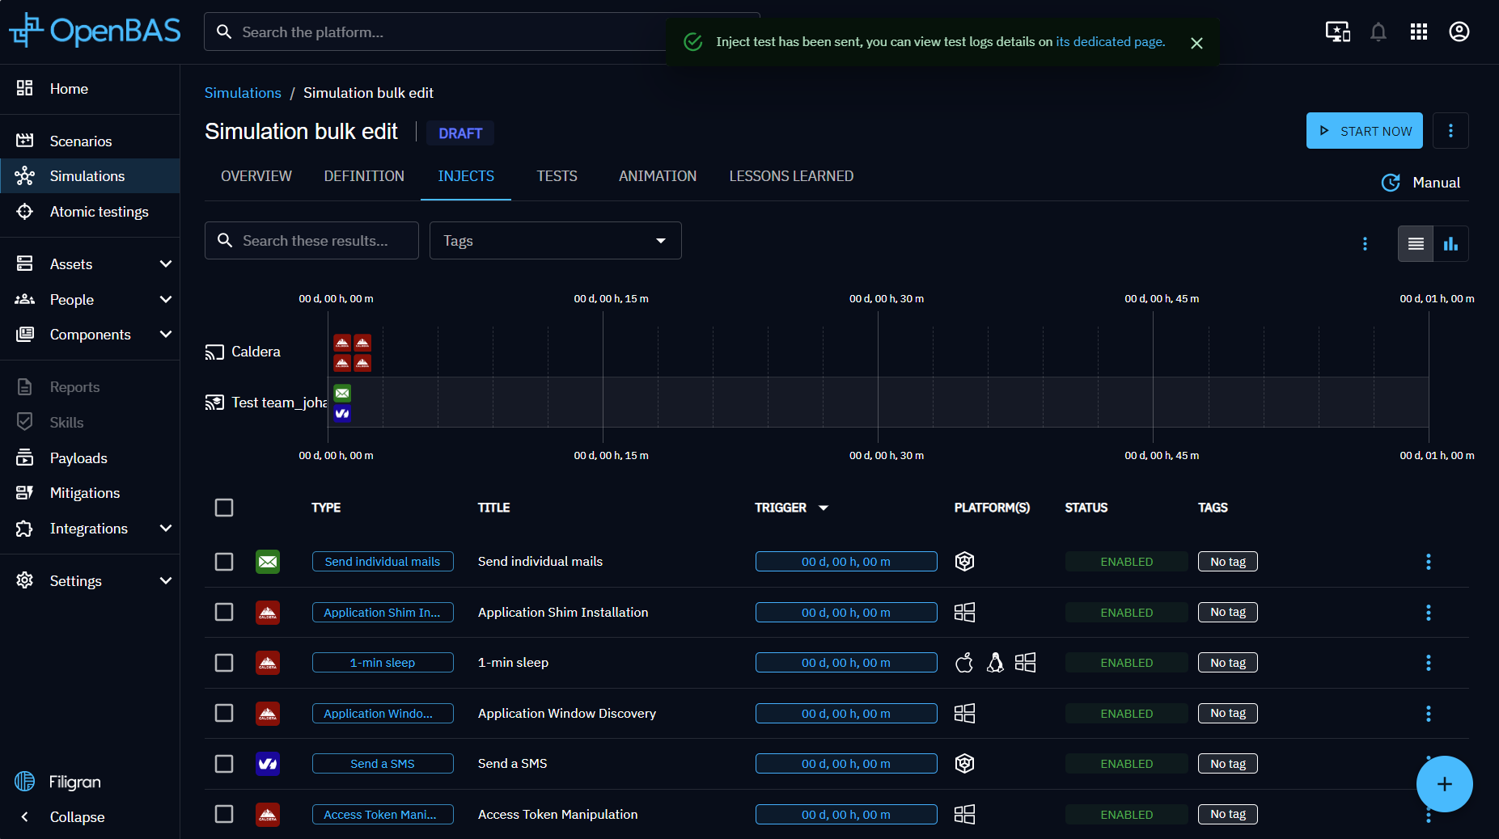
Task: Toggle the select-all checkbox in table header
Action: [224, 508]
